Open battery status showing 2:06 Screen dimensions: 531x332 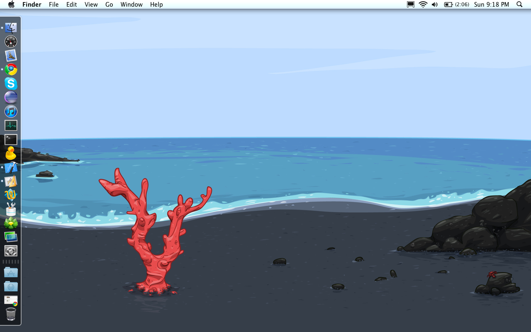pos(456,5)
